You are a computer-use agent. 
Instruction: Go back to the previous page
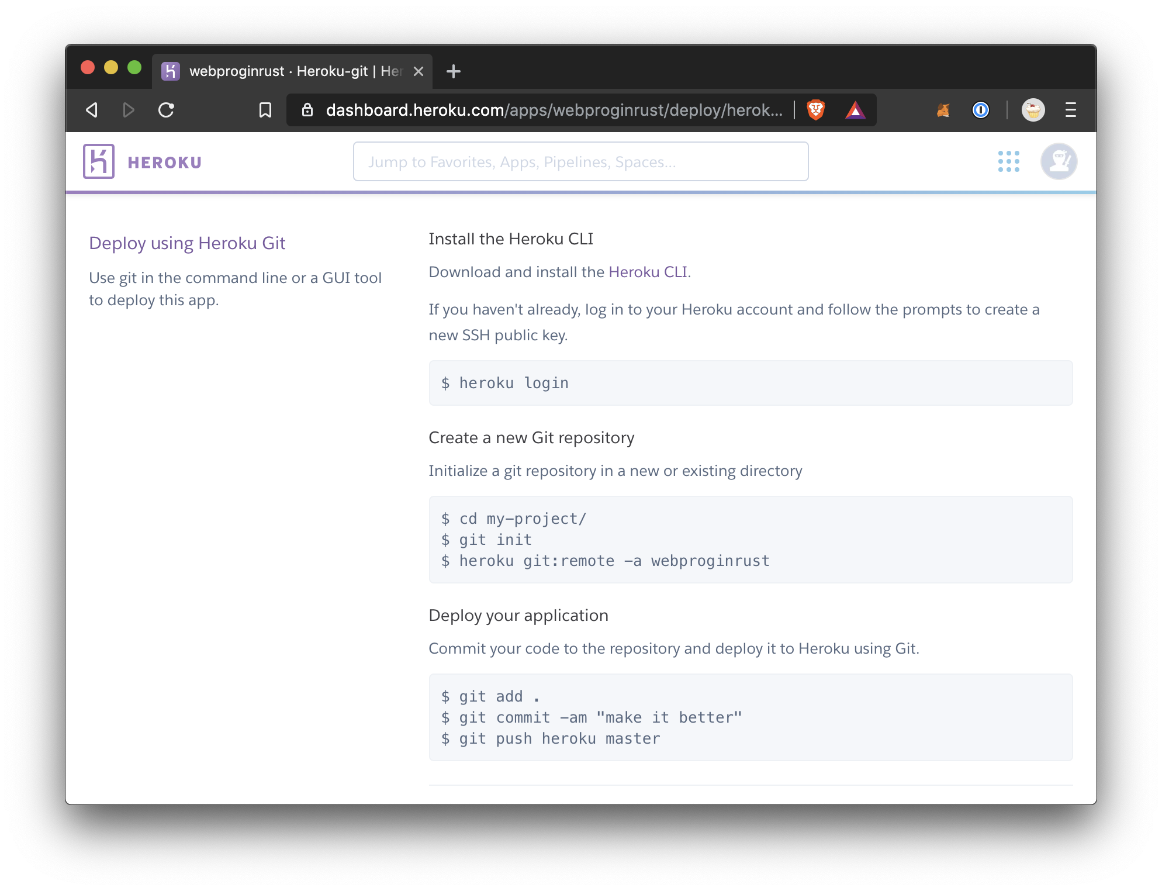click(x=92, y=110)
